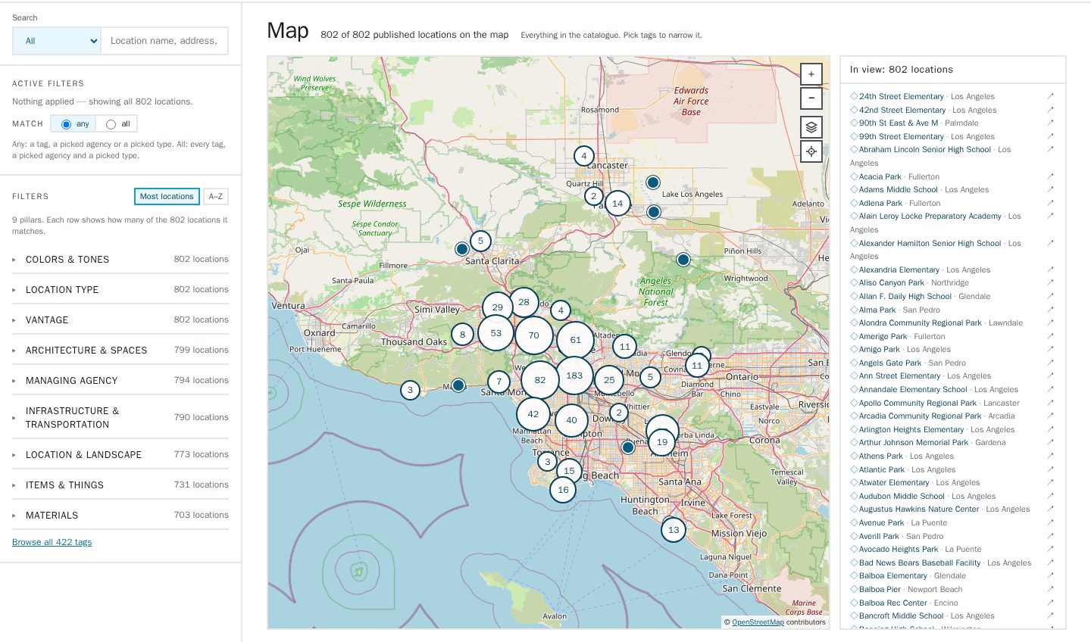Select the 'any' match radio option

click(x=66, y=124)
